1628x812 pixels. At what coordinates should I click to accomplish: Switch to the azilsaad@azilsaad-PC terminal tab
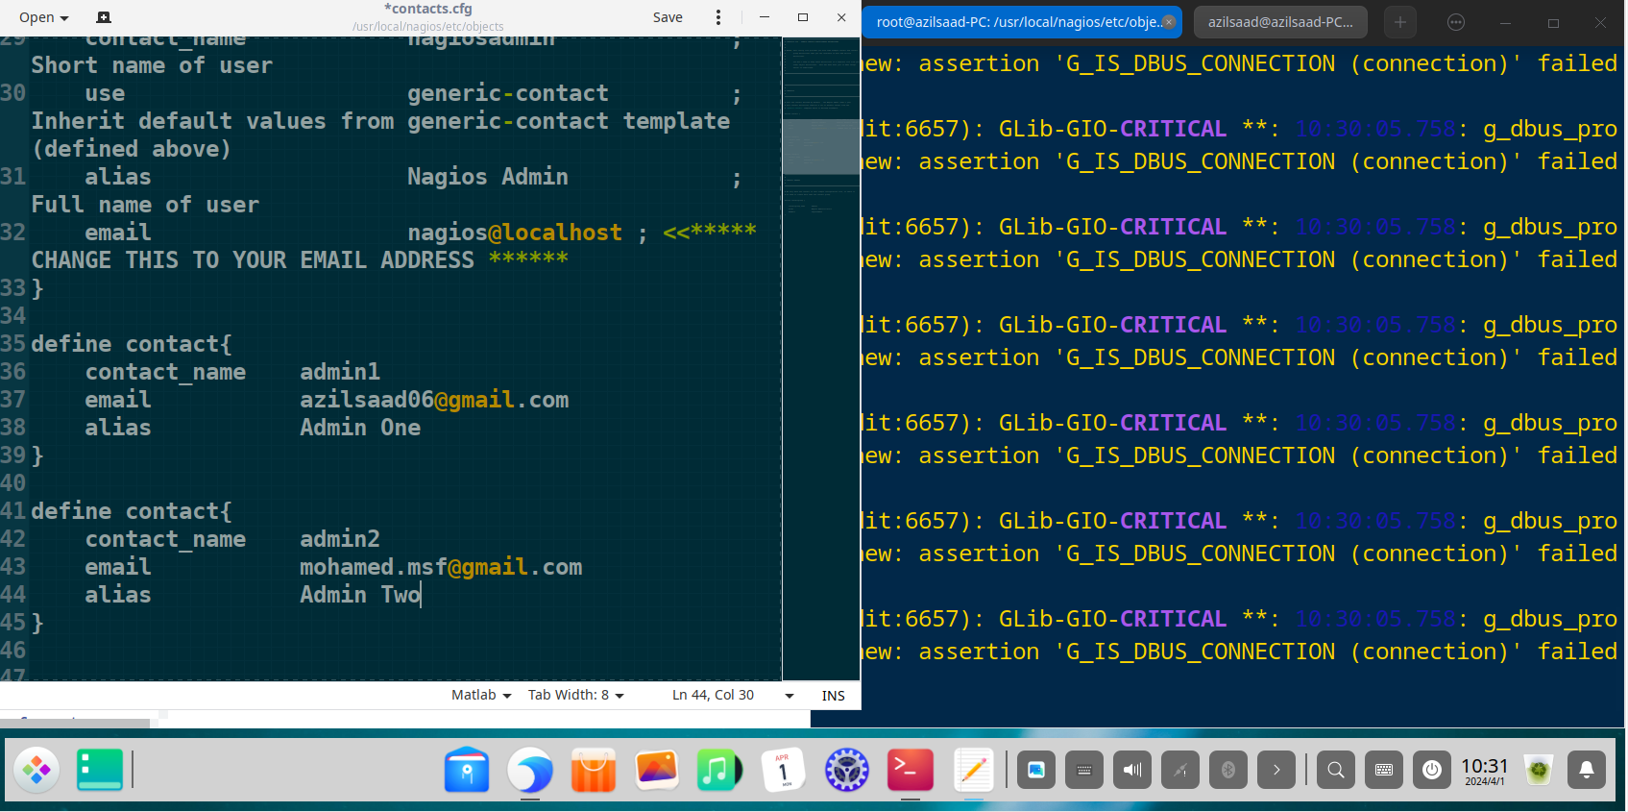click(x=1279, y=22)
